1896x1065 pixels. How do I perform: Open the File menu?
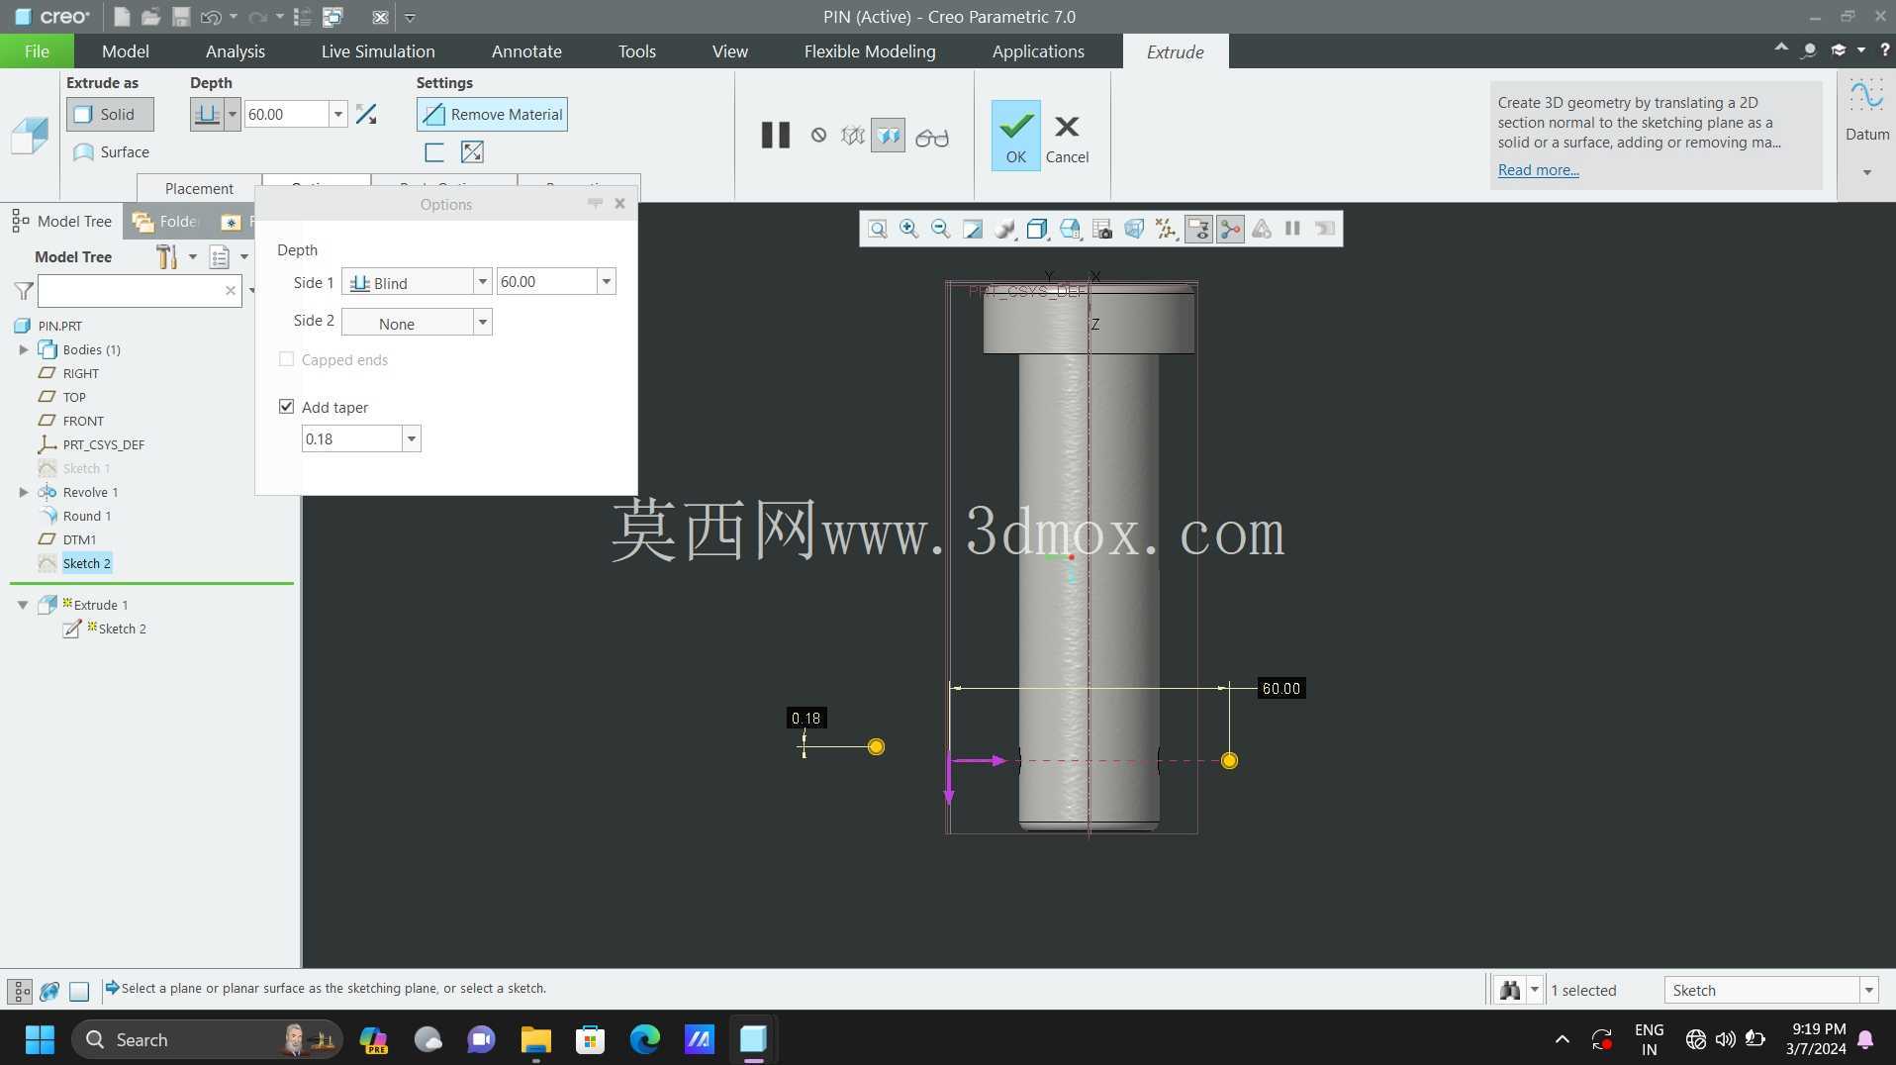pos(37,51)
